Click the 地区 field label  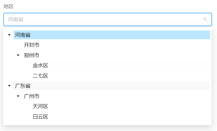pyautogui.click(x=9, y=6)
